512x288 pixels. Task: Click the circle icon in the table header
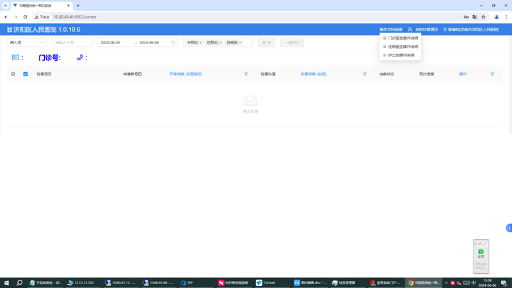(13, 74)
